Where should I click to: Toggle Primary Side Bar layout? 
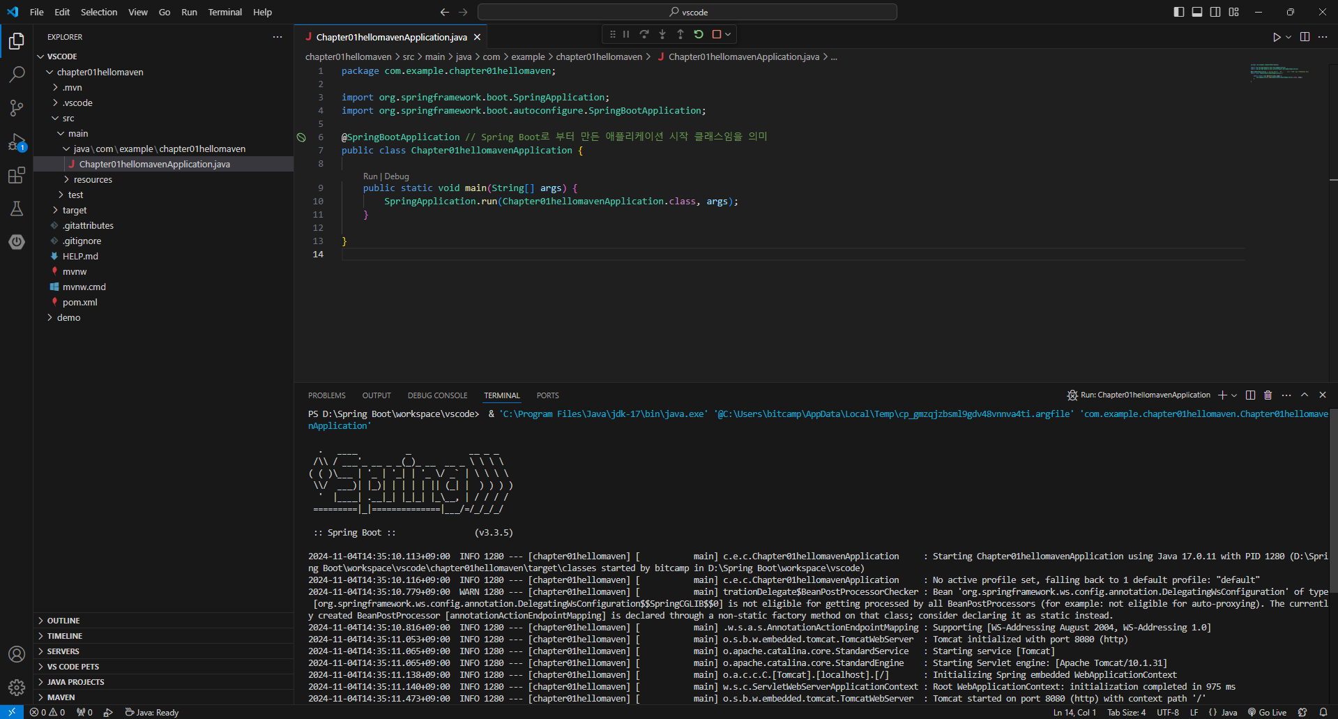[1179, 12]
